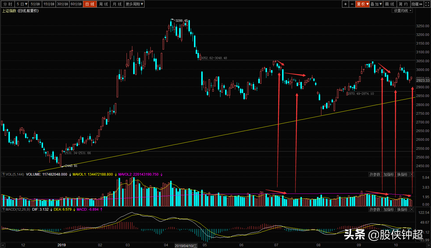Zoom out chart with the minus icon
431x248 pixels.
click(352, 4)
